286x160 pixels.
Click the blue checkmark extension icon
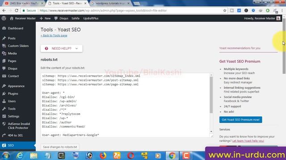pyautogui.click(x=239, y=11)
